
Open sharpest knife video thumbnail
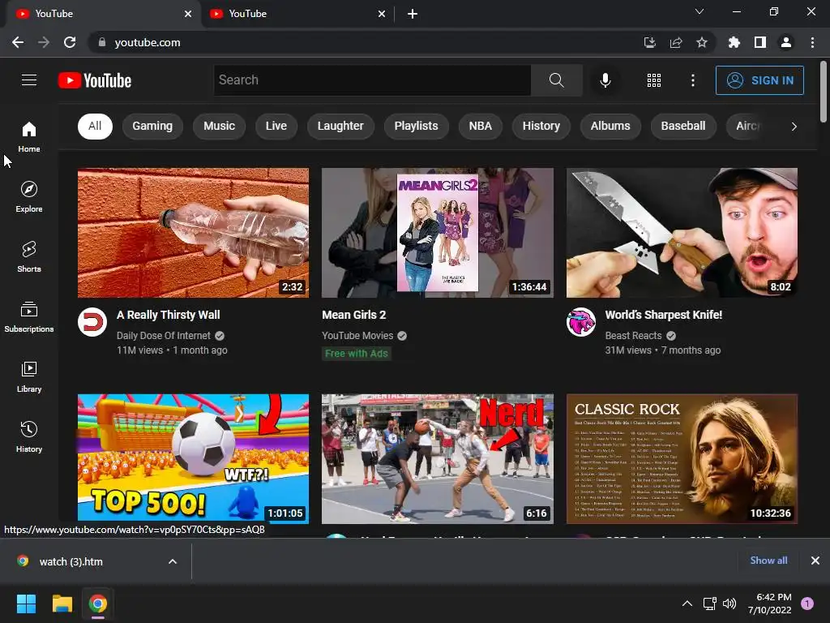pyautogui.click(x=682, y=233)
